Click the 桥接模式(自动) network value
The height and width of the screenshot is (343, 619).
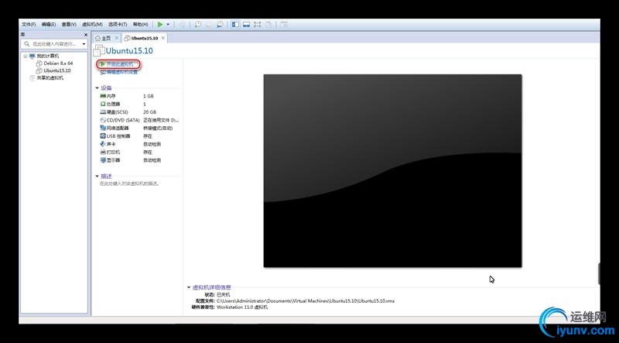[x=158, y=128]
